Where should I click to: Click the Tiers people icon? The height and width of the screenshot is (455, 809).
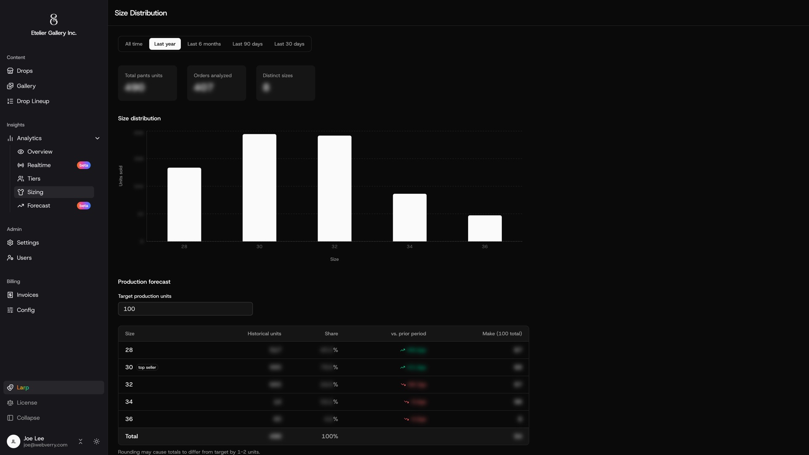click(21, 179)
